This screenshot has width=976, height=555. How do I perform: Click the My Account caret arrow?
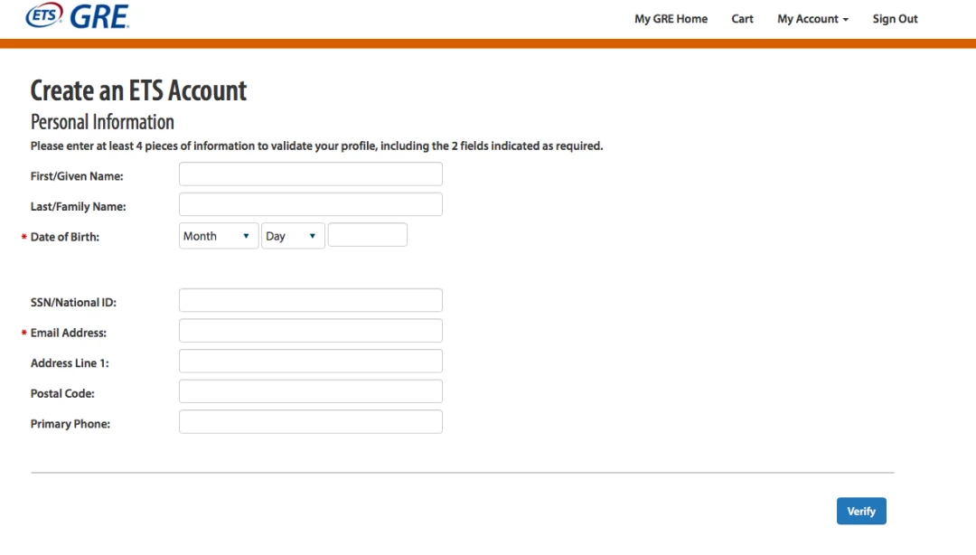coord(846,20)
